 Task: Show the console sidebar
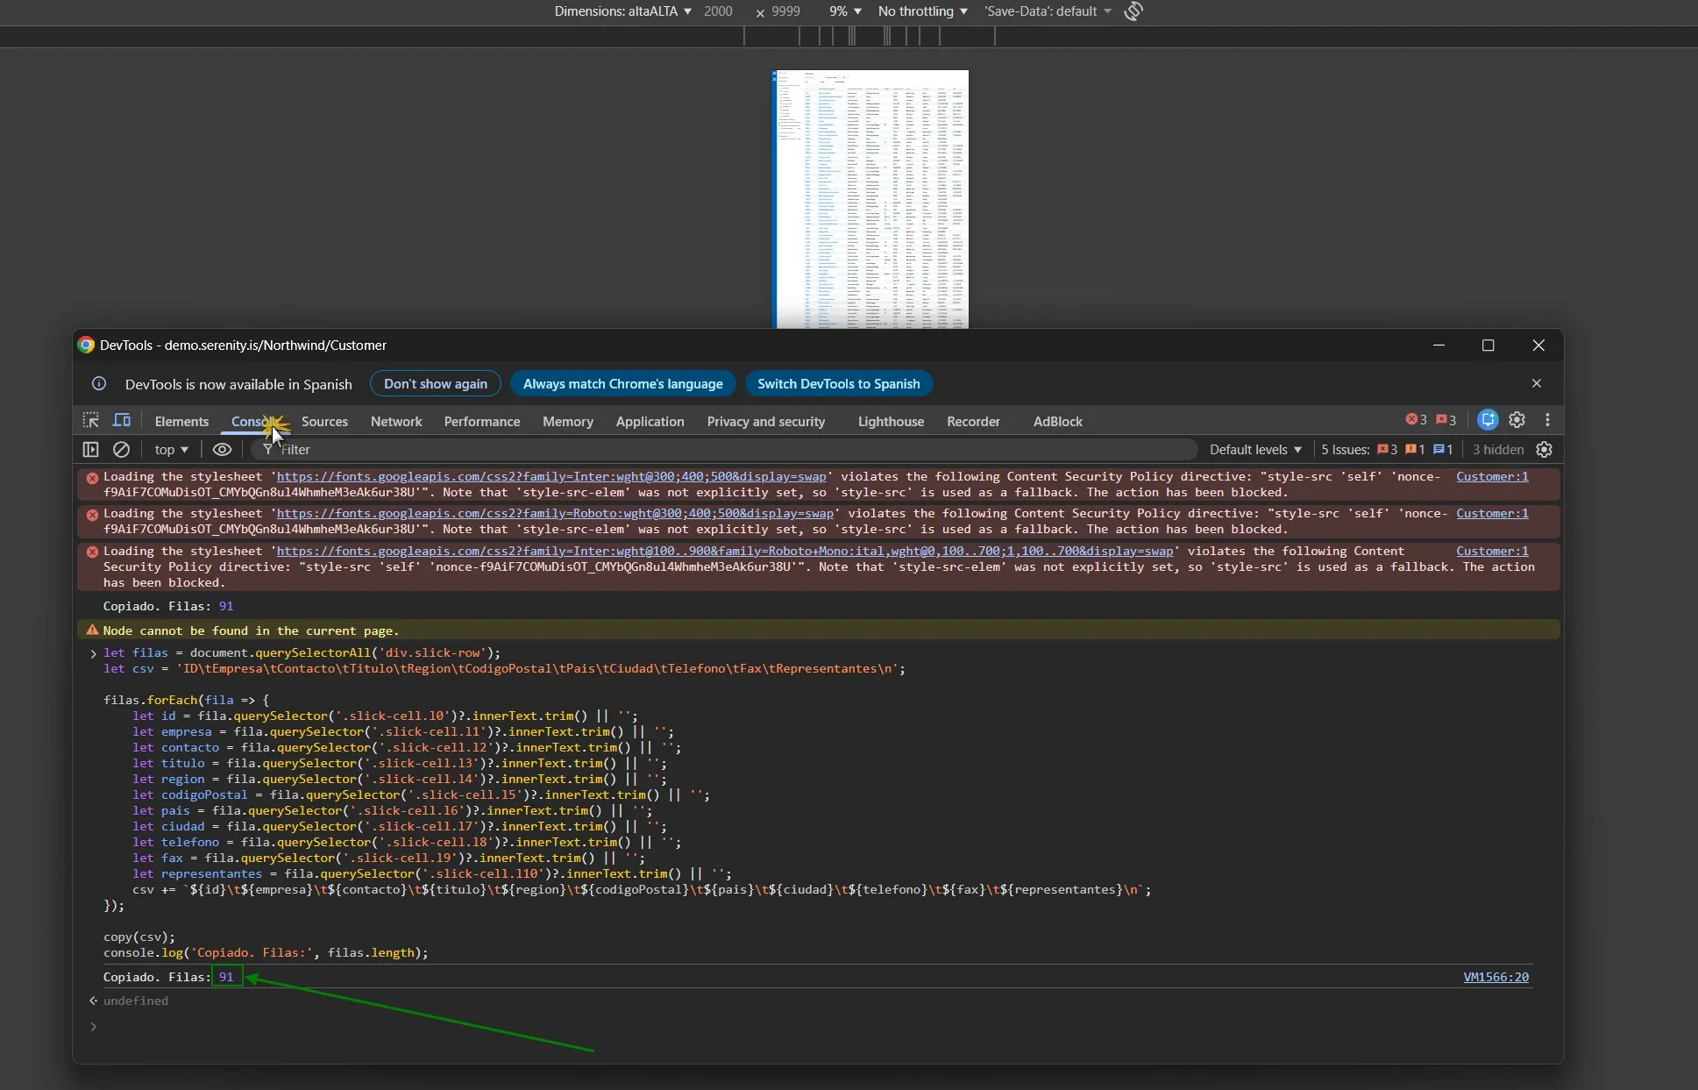pyautogui.click(x=89, y=450)
